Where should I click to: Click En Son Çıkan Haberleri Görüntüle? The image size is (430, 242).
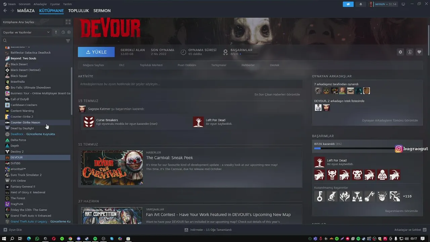pyautogui.click(x=277, y=94)
